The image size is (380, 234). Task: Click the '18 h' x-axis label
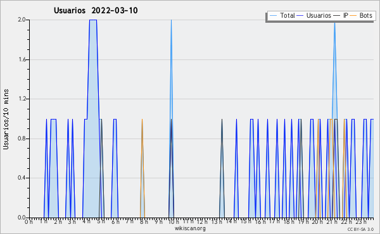[x=289, y=222]
